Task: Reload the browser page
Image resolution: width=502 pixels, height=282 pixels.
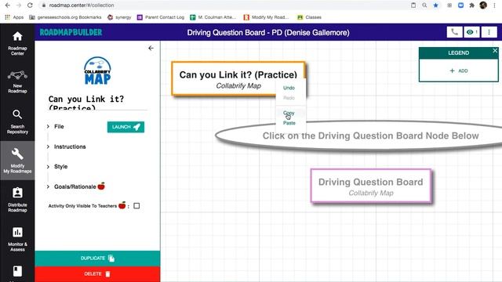Action: [30, 5]
